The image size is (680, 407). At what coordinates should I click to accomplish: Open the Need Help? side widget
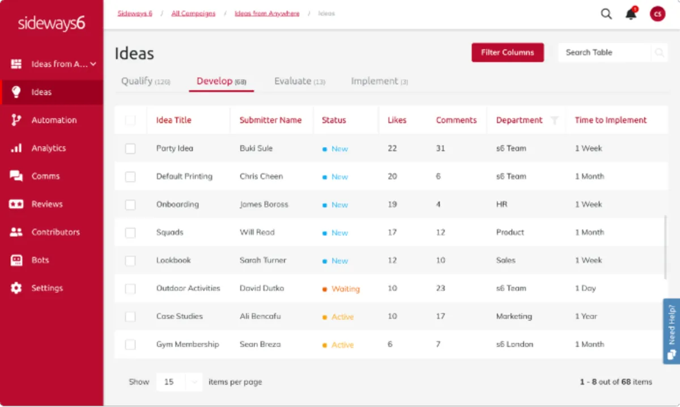pos(671,331)
